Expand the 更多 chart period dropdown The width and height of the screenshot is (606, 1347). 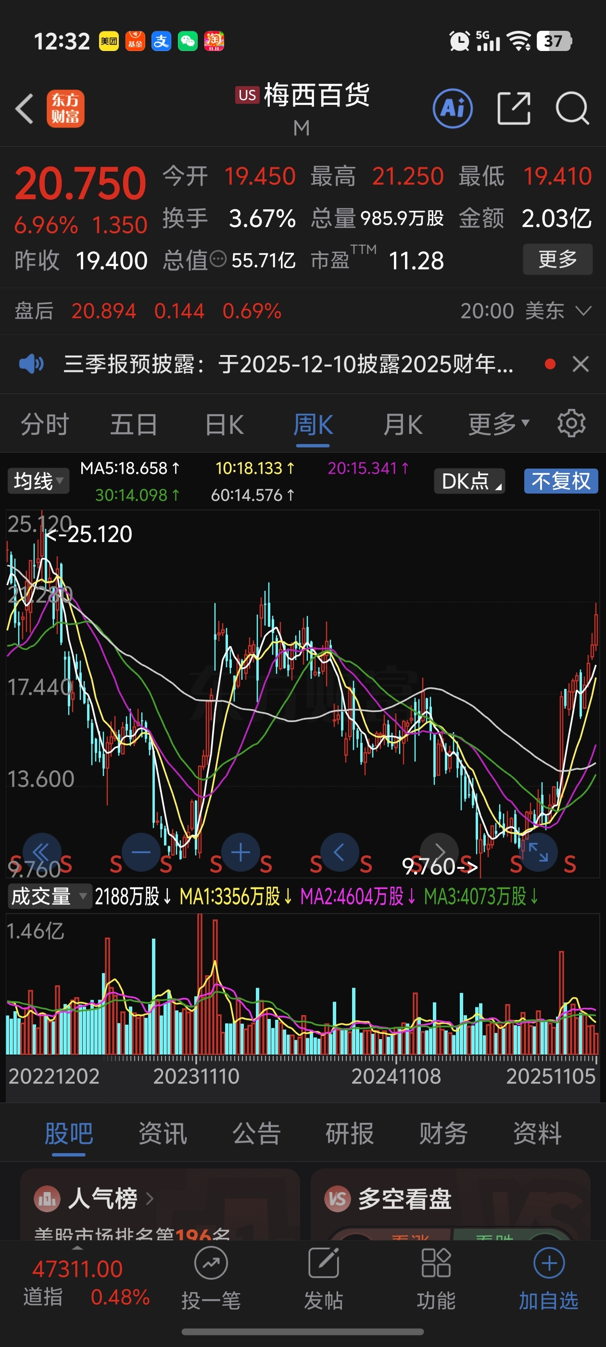tap(499, 424)
